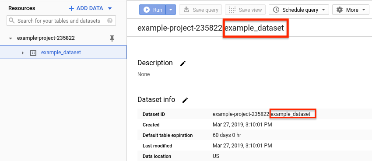Click the plus icon beside ADD DATA
The height and width of the screenshot is (161, 372).
(71, 8)
